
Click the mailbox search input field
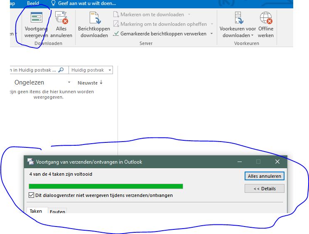pyautogui.click(x=33, y=70)
